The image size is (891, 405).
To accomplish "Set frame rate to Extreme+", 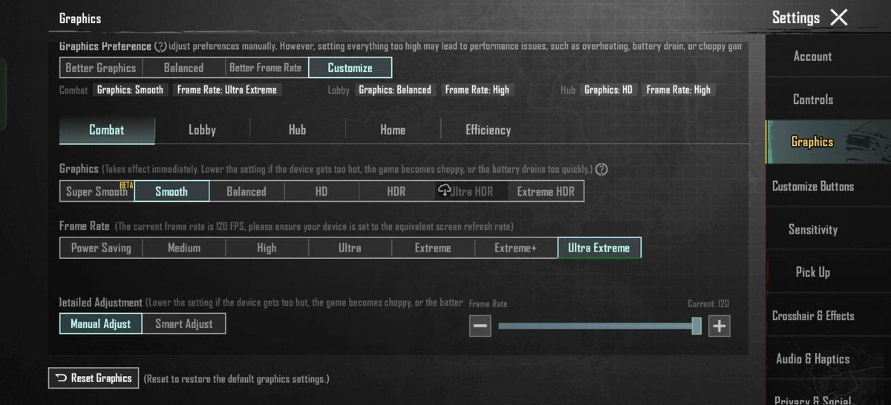I will [516, 248].
